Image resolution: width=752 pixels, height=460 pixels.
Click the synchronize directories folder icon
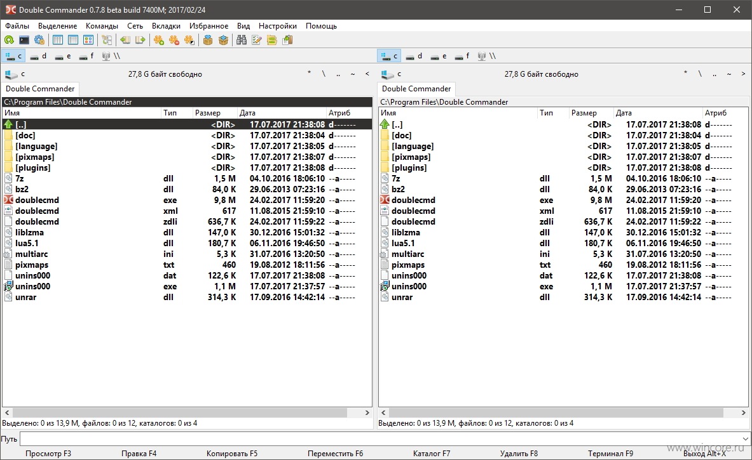[272, 40]
